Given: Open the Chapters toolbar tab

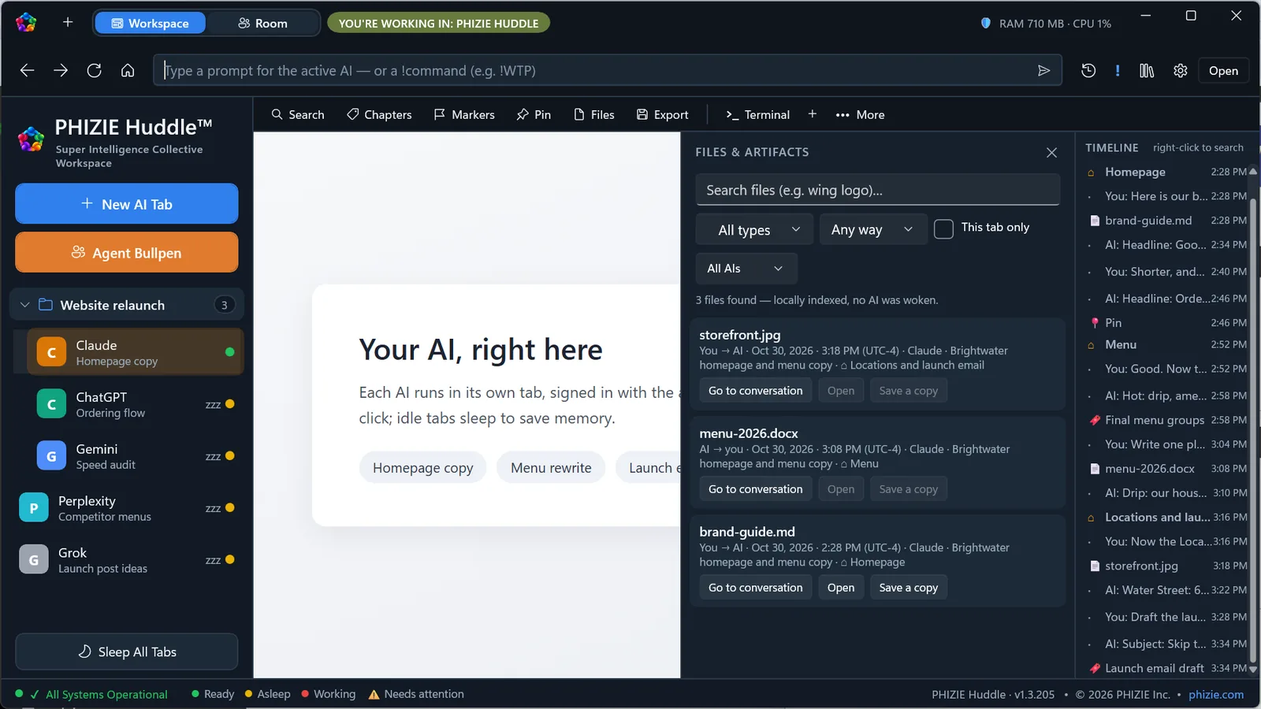Looking at the screenshot, I should click(379, 115).
